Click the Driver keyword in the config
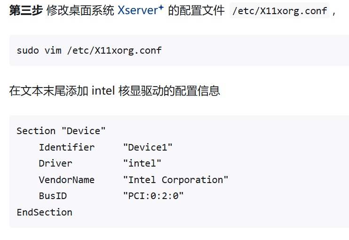349x240 pixels. tap(56, 163)
